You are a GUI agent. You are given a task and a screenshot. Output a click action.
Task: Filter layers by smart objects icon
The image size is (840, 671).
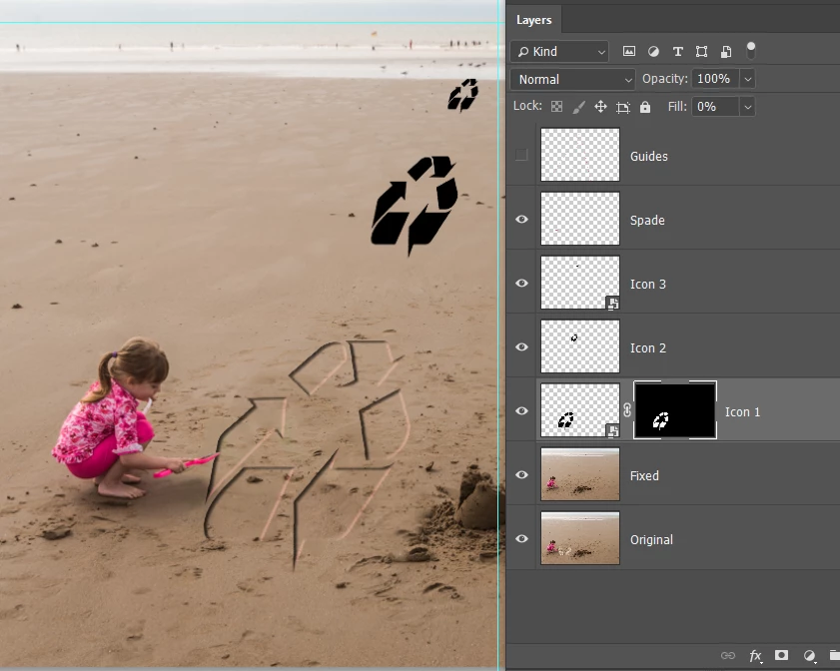(726, 51)
